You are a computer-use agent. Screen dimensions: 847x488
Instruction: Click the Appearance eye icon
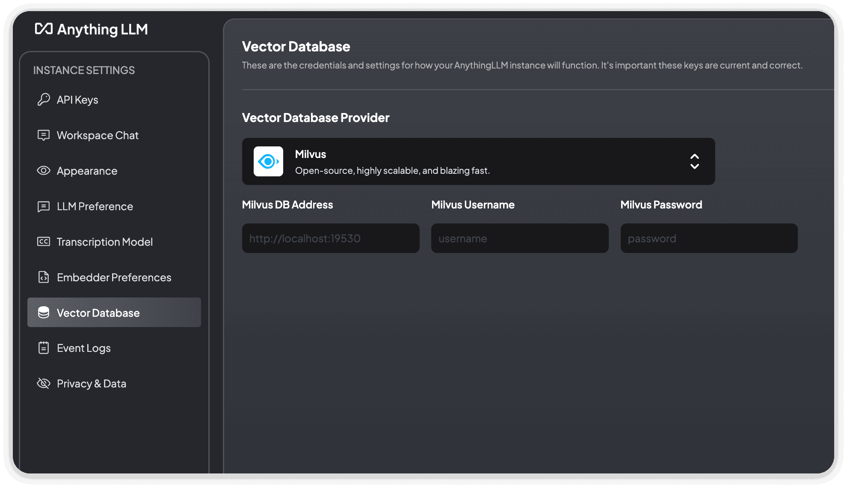44,170
